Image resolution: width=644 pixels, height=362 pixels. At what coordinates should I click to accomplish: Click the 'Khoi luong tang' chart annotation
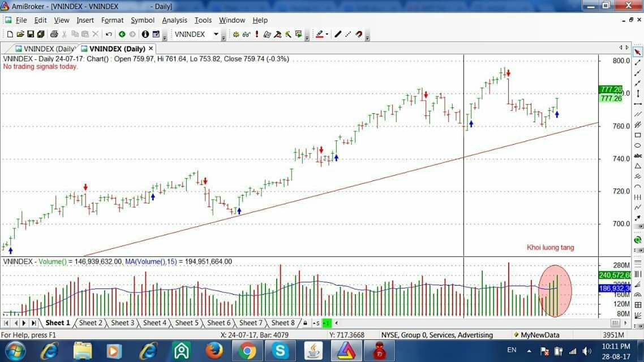click(x=551, y=248)
